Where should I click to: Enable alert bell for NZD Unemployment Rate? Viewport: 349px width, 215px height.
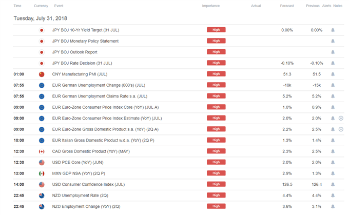[x=333, y=196]
